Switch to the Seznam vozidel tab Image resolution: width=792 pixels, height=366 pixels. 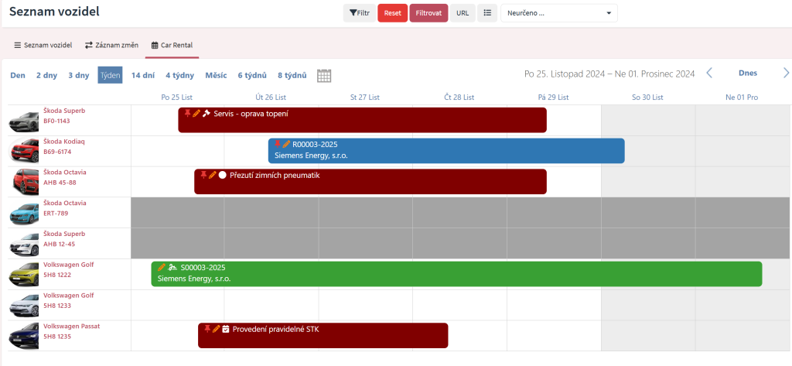click(x=43, y=45)
